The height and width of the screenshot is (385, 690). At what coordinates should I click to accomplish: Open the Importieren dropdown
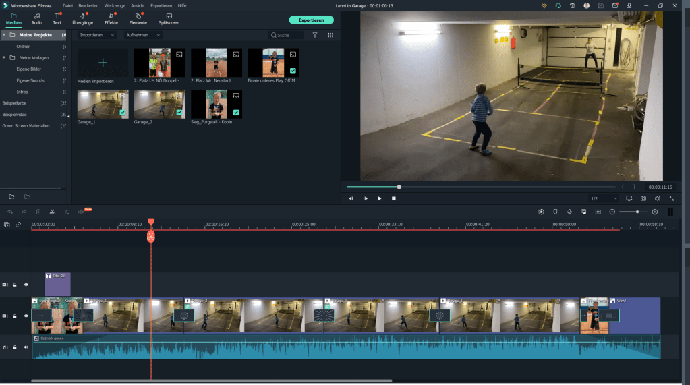pos(96,35)
